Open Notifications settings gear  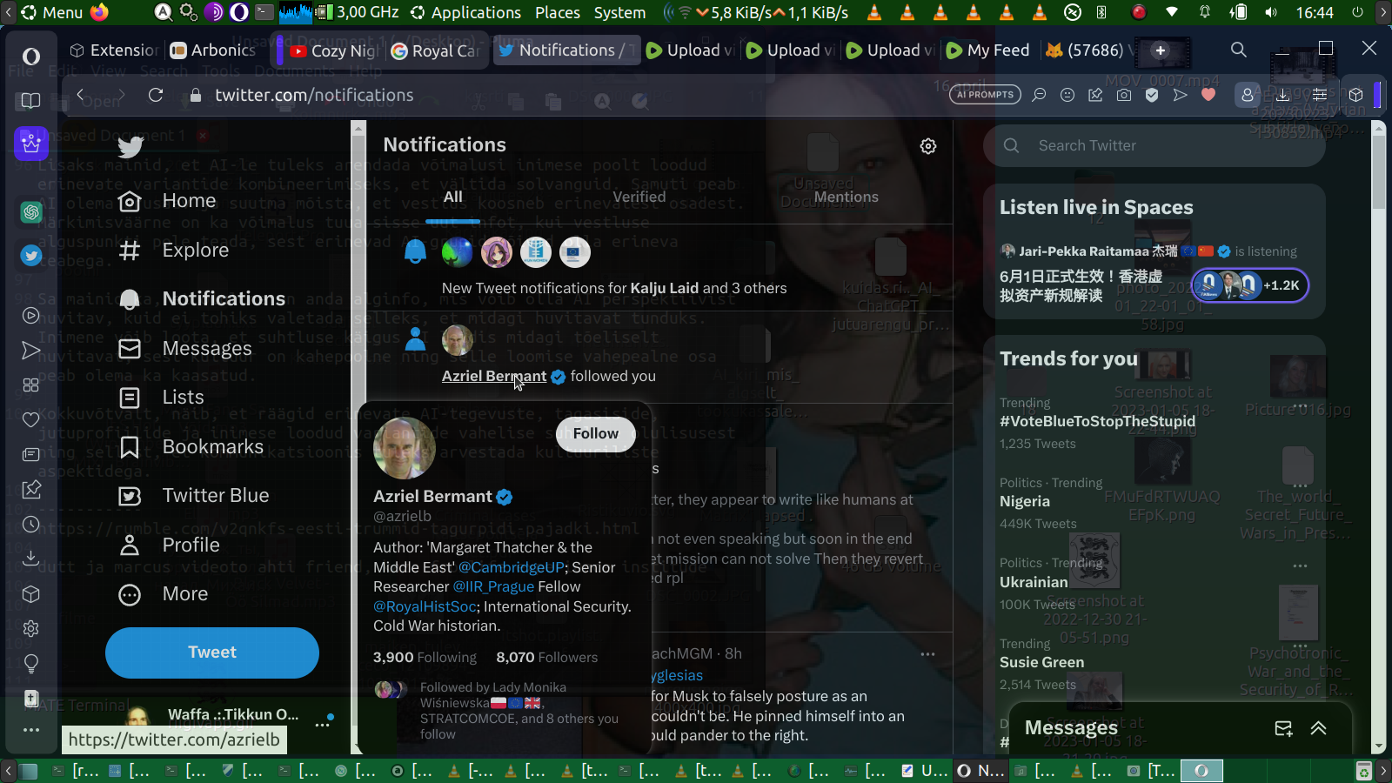tap(928, 146)
